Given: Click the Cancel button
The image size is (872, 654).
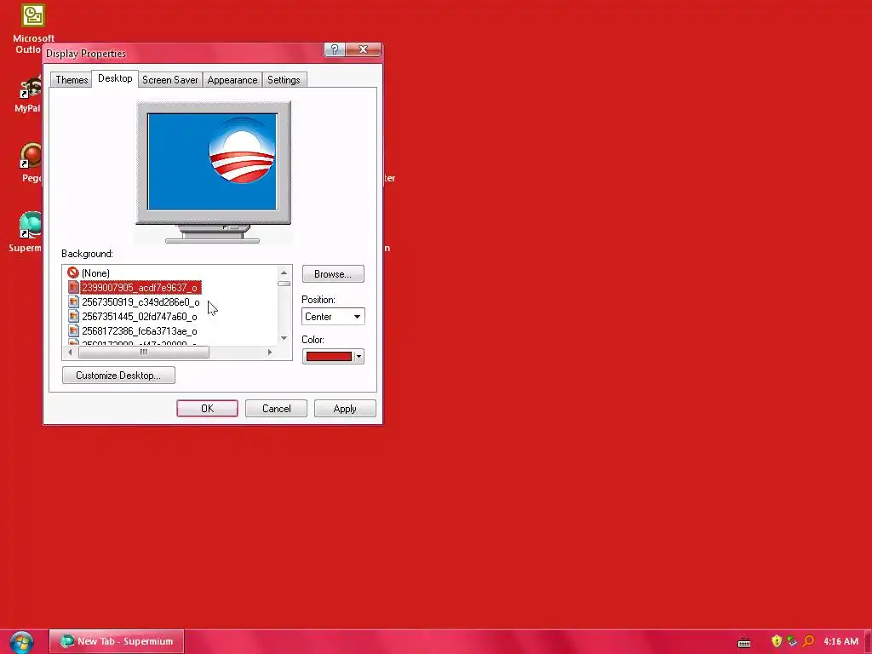Looking at the screenshot, I should [277, 408].
